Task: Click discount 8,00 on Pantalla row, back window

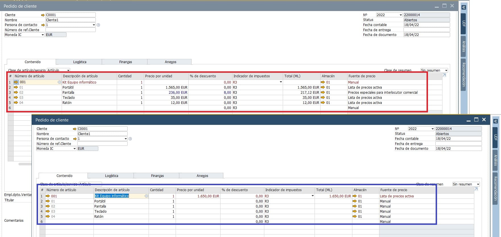Action: (x=210, y=92)
